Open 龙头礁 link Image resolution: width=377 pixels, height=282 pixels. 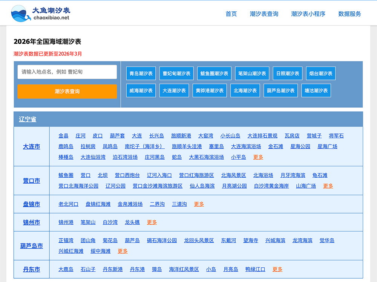132,223
